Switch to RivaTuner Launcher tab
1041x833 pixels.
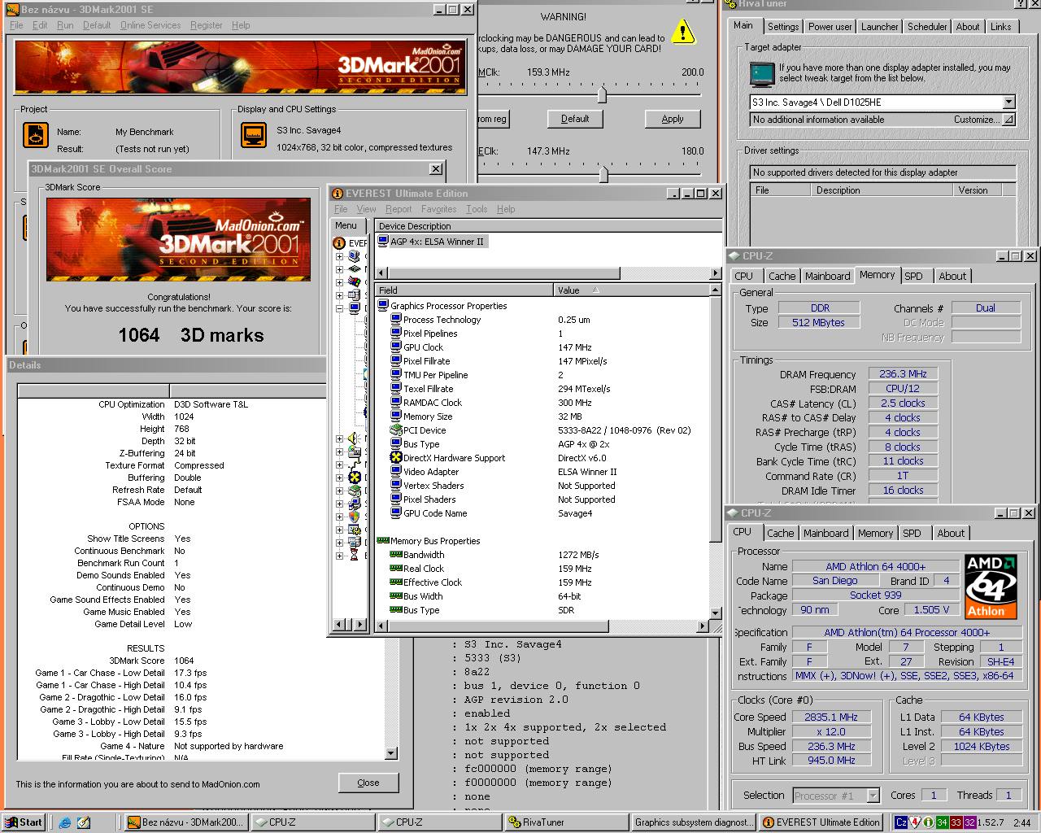click(x=879, y=27)
